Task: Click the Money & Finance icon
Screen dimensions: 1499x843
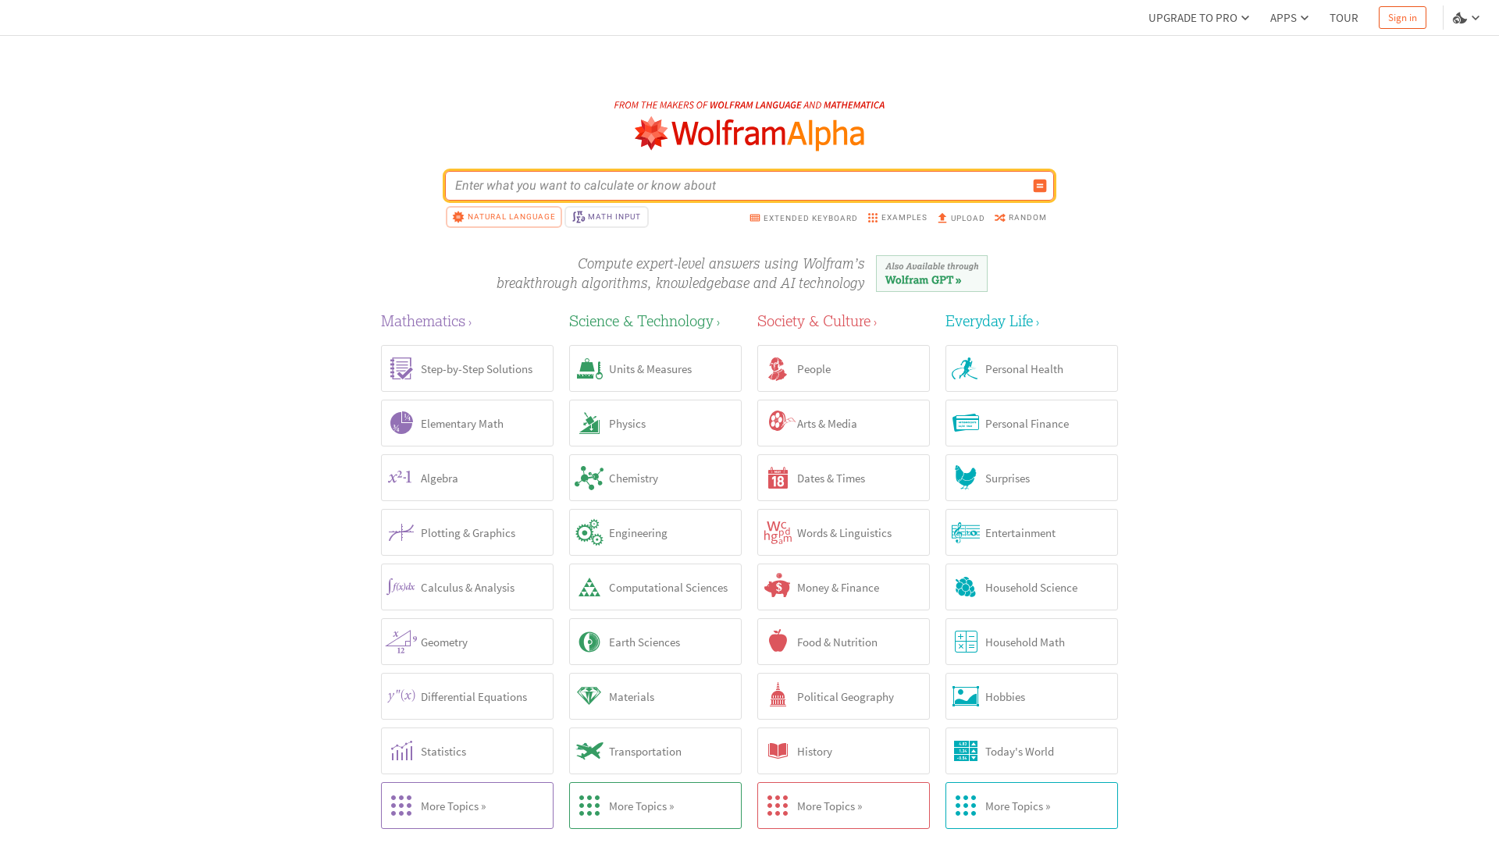Action: pyautogui.click(x=778, y=587)
